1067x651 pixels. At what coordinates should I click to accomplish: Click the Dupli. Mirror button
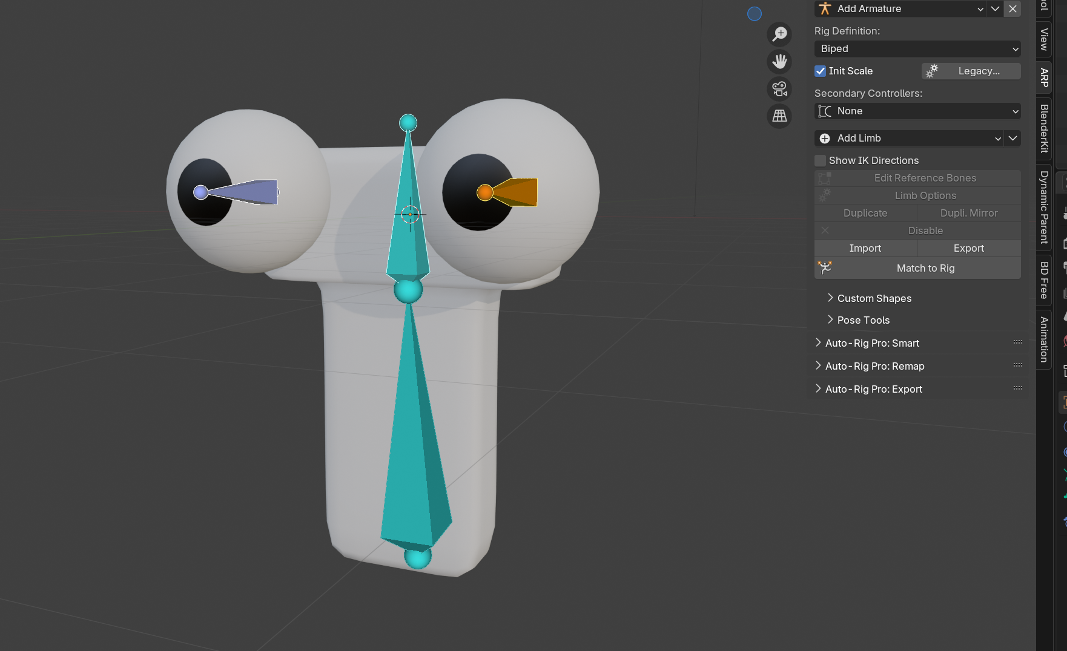click(x=969, y=213)
